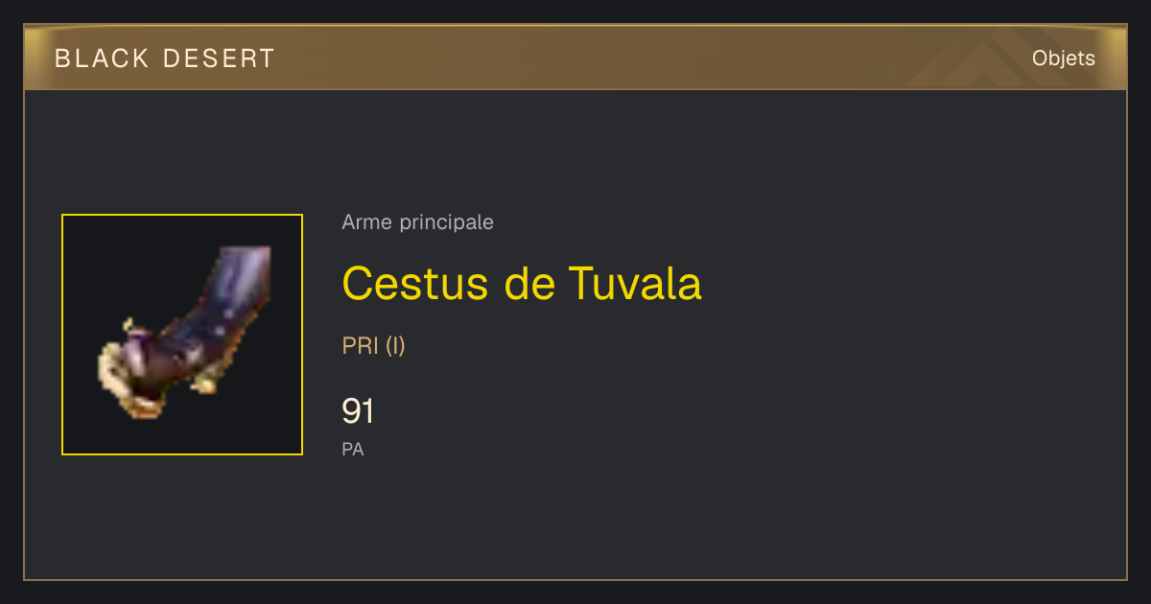1151x604 pixels.
Task: Select the Arme principale category text
Action: tap(418, 222)
